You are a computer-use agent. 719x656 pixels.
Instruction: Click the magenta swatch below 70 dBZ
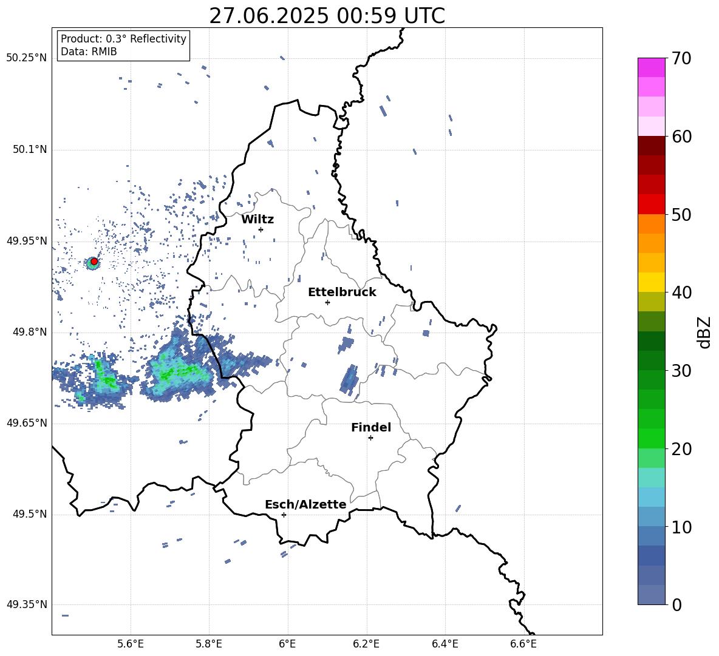click(652, 67)
